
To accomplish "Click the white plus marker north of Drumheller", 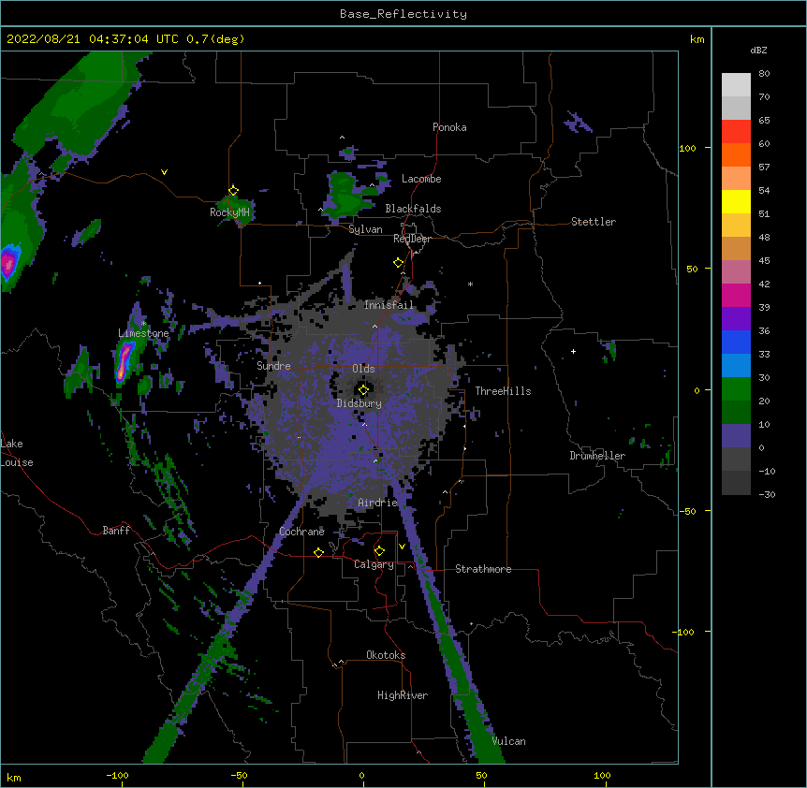I will [573, 351].
